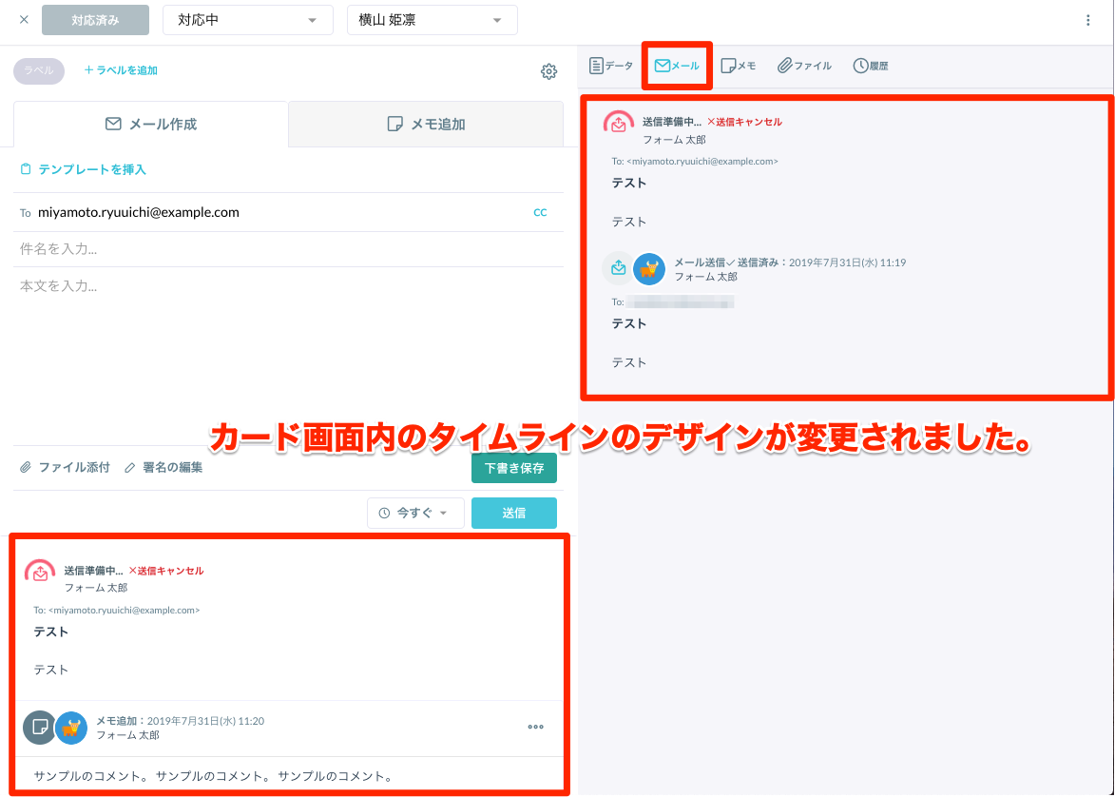Switch to the メモ追加 tab

[426, 125]
